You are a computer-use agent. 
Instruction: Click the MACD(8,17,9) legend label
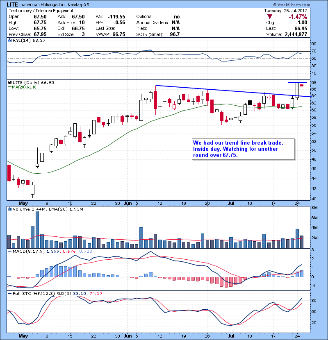pos(29,252)
